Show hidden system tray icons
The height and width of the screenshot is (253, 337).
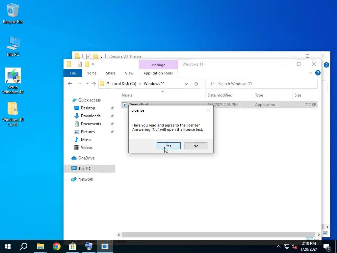278,246
